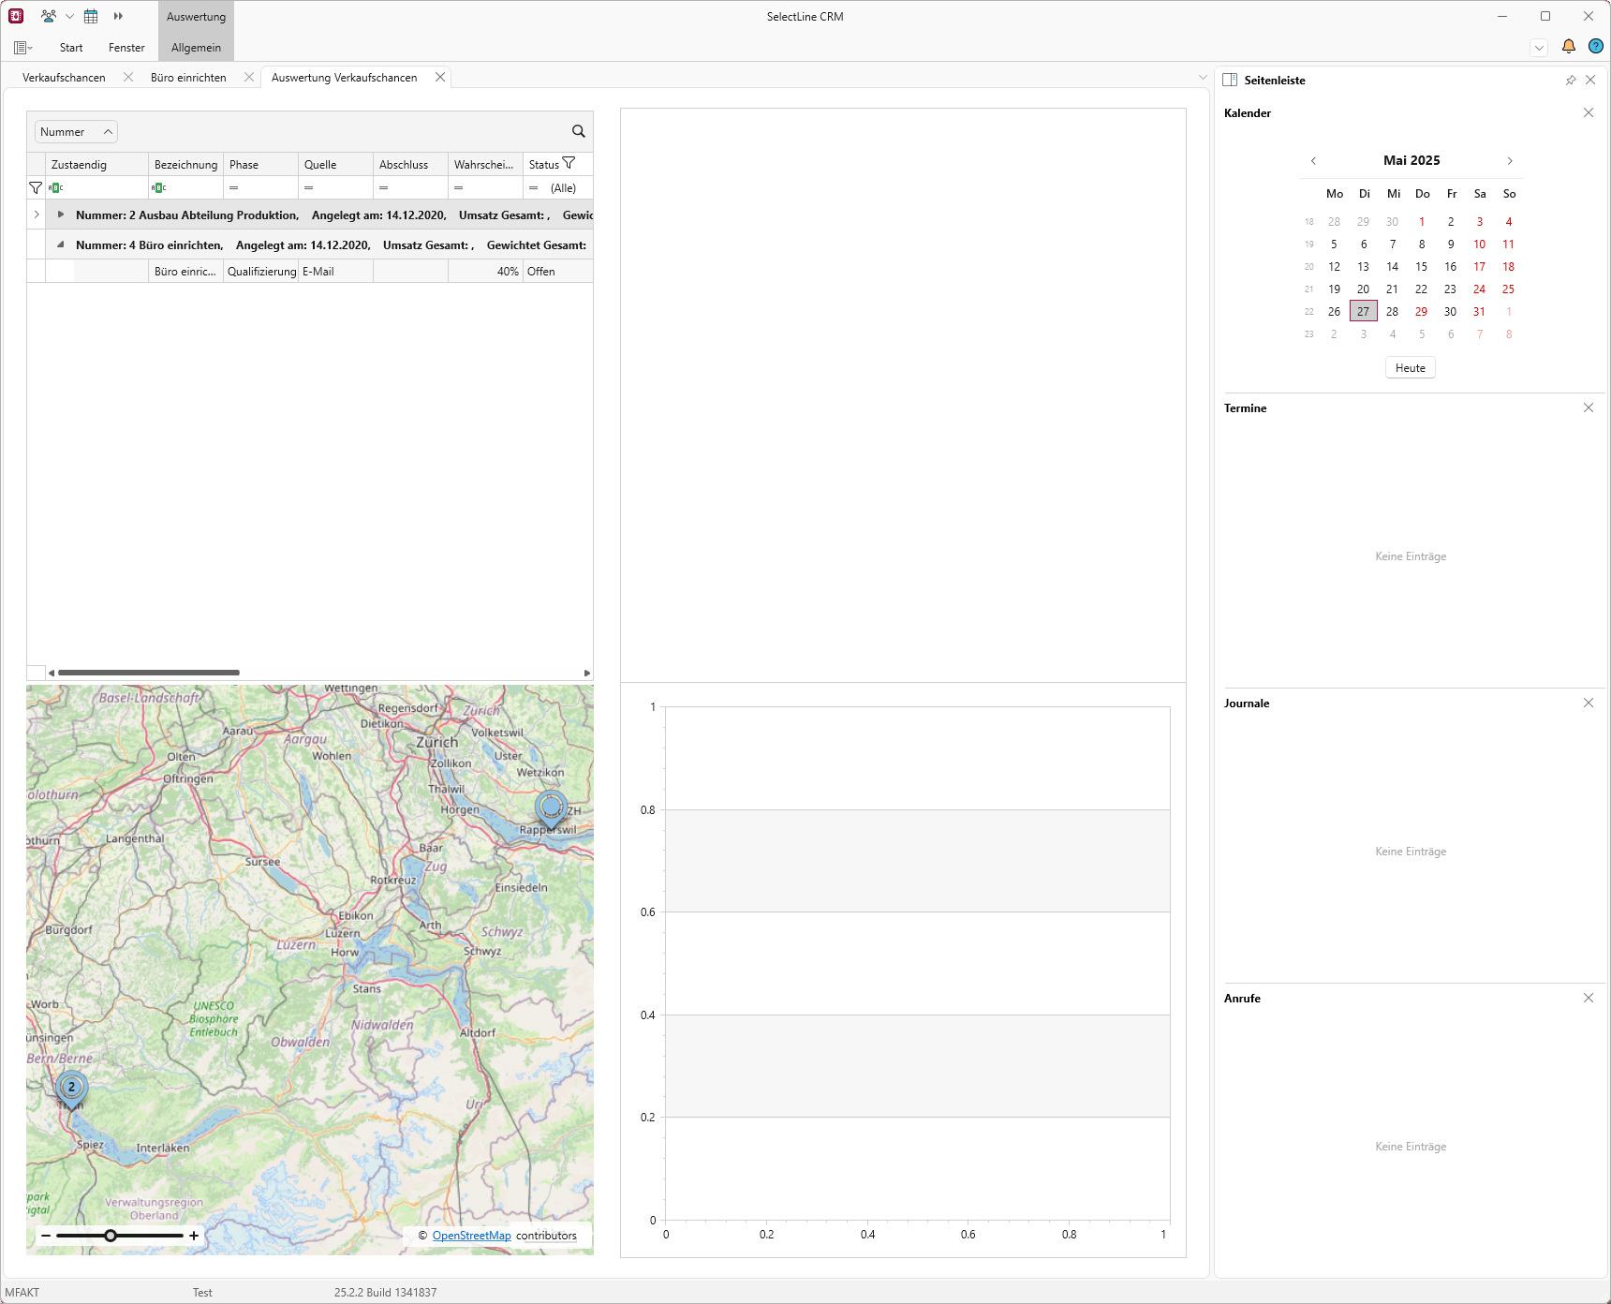Open the help question mark icon
1611x1304 pixels.
tap(1596, 46)
